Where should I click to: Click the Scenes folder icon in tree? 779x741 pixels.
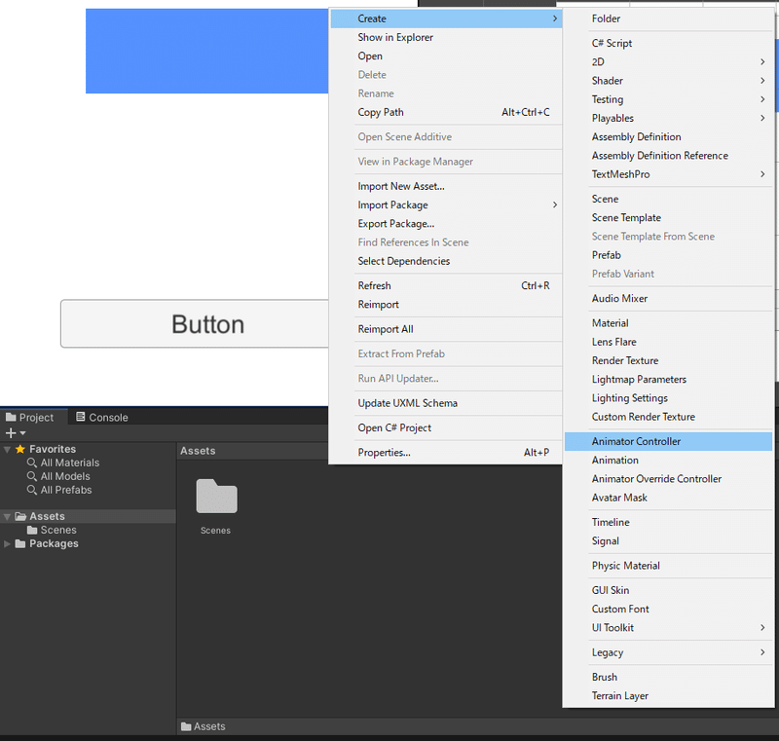pos(32,530)
